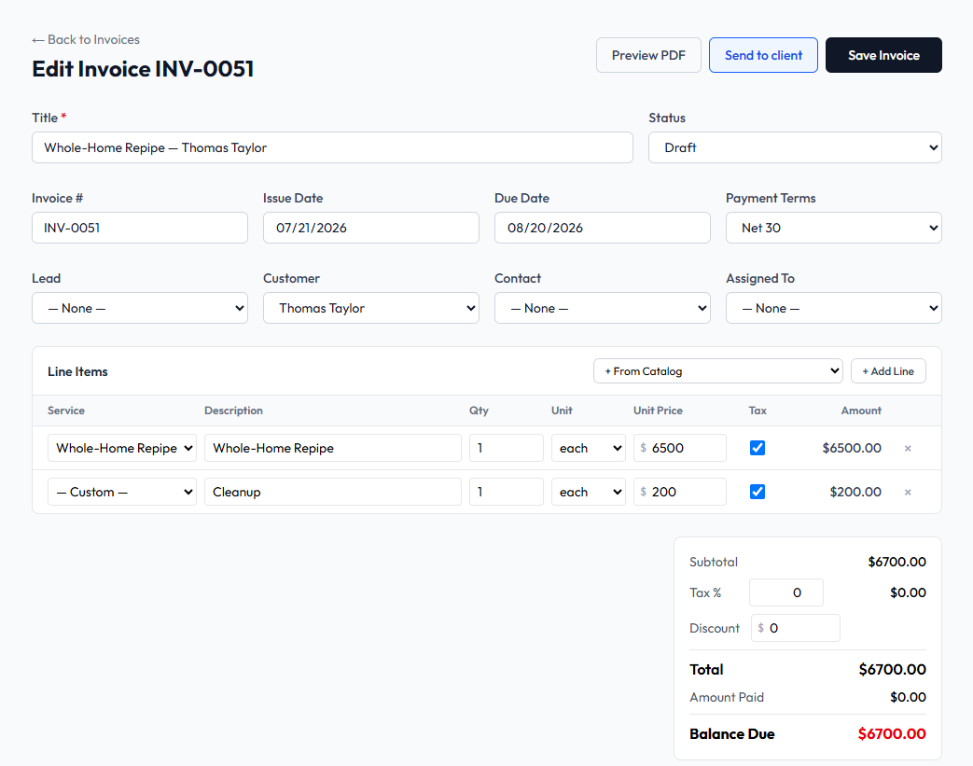This screenshot has width=973, height=766.
Task: Click the Edit Invoice INV-0051 heading
Action: tap(143, 69)
